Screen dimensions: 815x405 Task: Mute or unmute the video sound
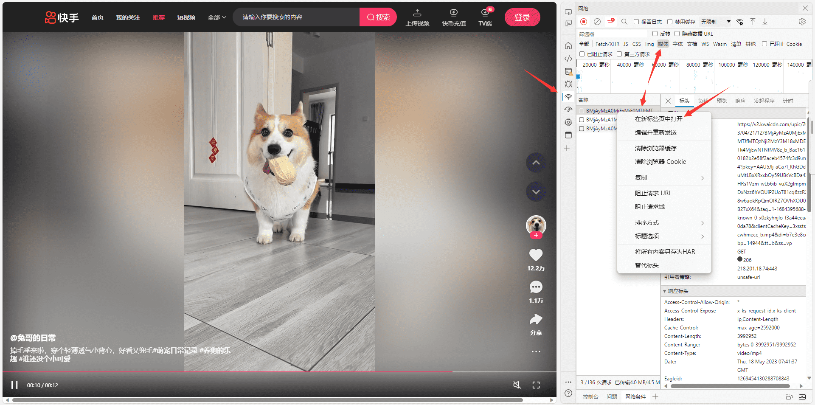click(517, 385)
